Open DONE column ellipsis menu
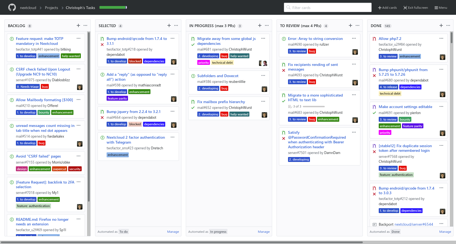The width and height of the screenshot is (456, 244). coord(448,25)
